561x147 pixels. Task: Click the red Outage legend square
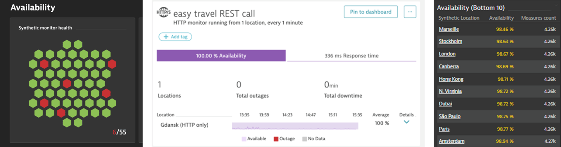coord(276,139)
